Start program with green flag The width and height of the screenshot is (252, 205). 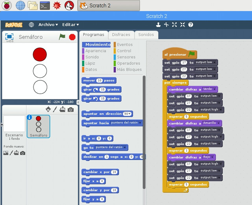tap(62, 37)
